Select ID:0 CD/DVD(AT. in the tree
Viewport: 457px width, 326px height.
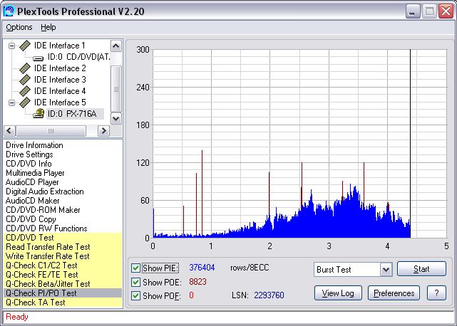pos(79,57)
